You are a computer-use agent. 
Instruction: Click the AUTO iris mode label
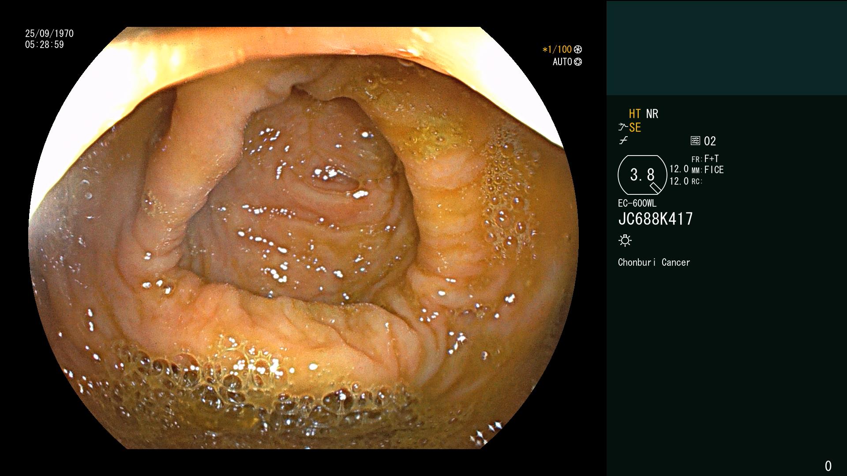tap(562, 62)
